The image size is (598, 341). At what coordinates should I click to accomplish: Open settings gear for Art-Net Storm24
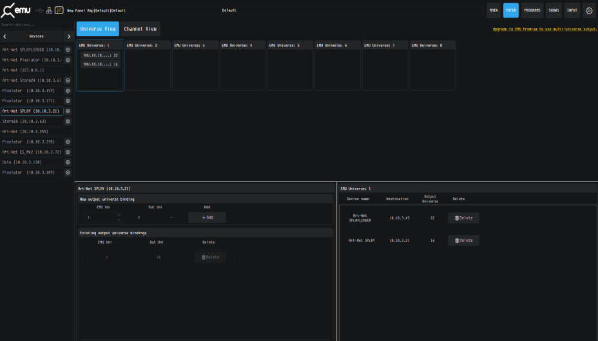pos(68,80)
